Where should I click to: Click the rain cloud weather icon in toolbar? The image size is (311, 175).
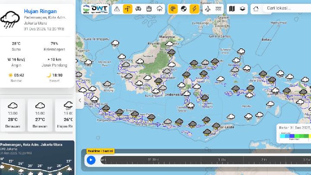coord(160,9)
